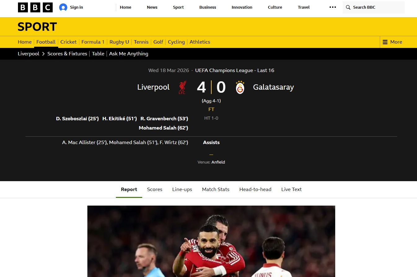The image size is (417, 277).
Task: Click the search magnifier icon
Action: coord(348,7)
